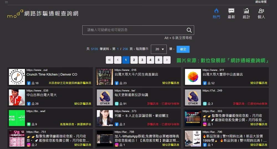Click the 確定 confirm button
277x149 pixels.
[x=183, y=49]
